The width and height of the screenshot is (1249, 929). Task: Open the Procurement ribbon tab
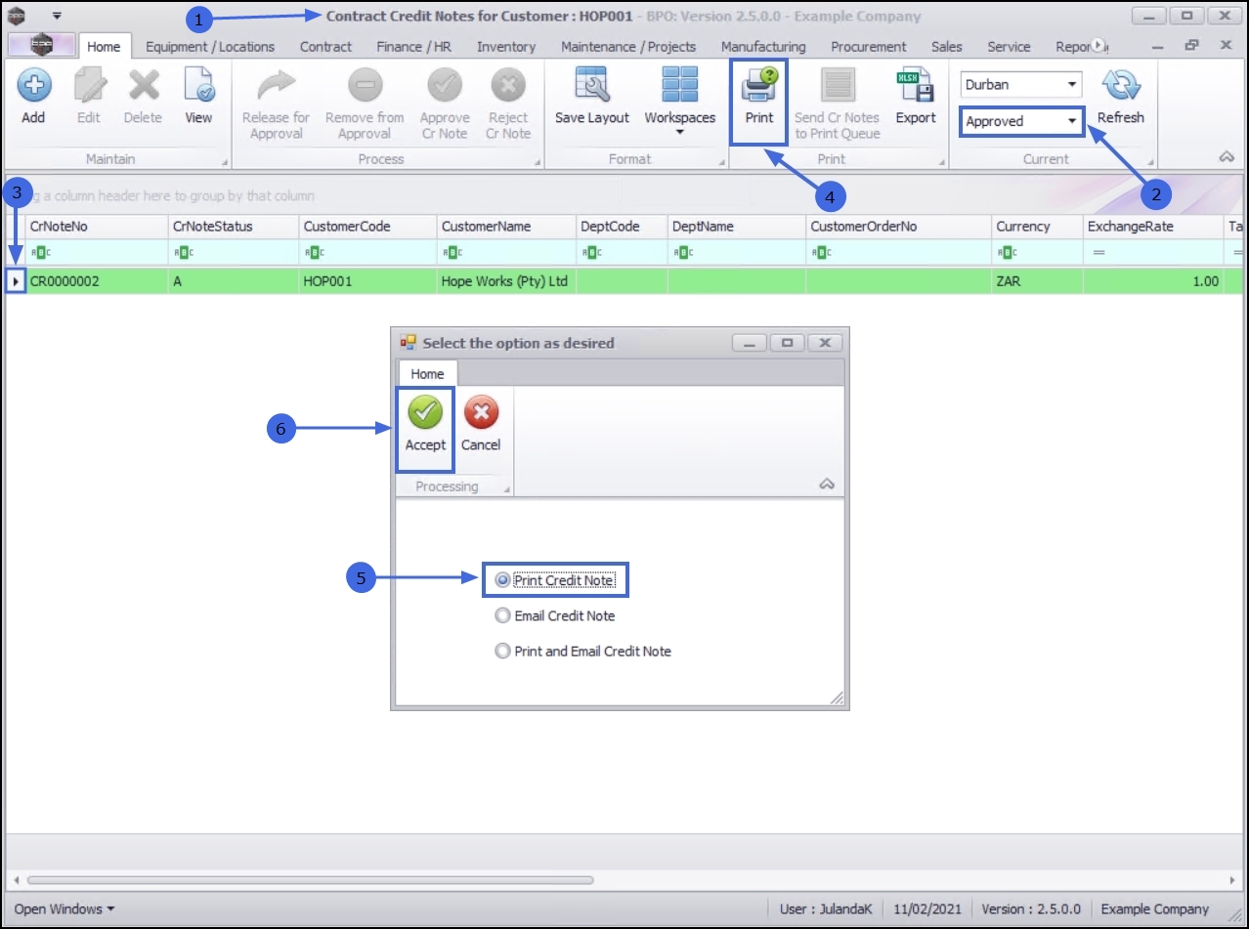(869, 46)
